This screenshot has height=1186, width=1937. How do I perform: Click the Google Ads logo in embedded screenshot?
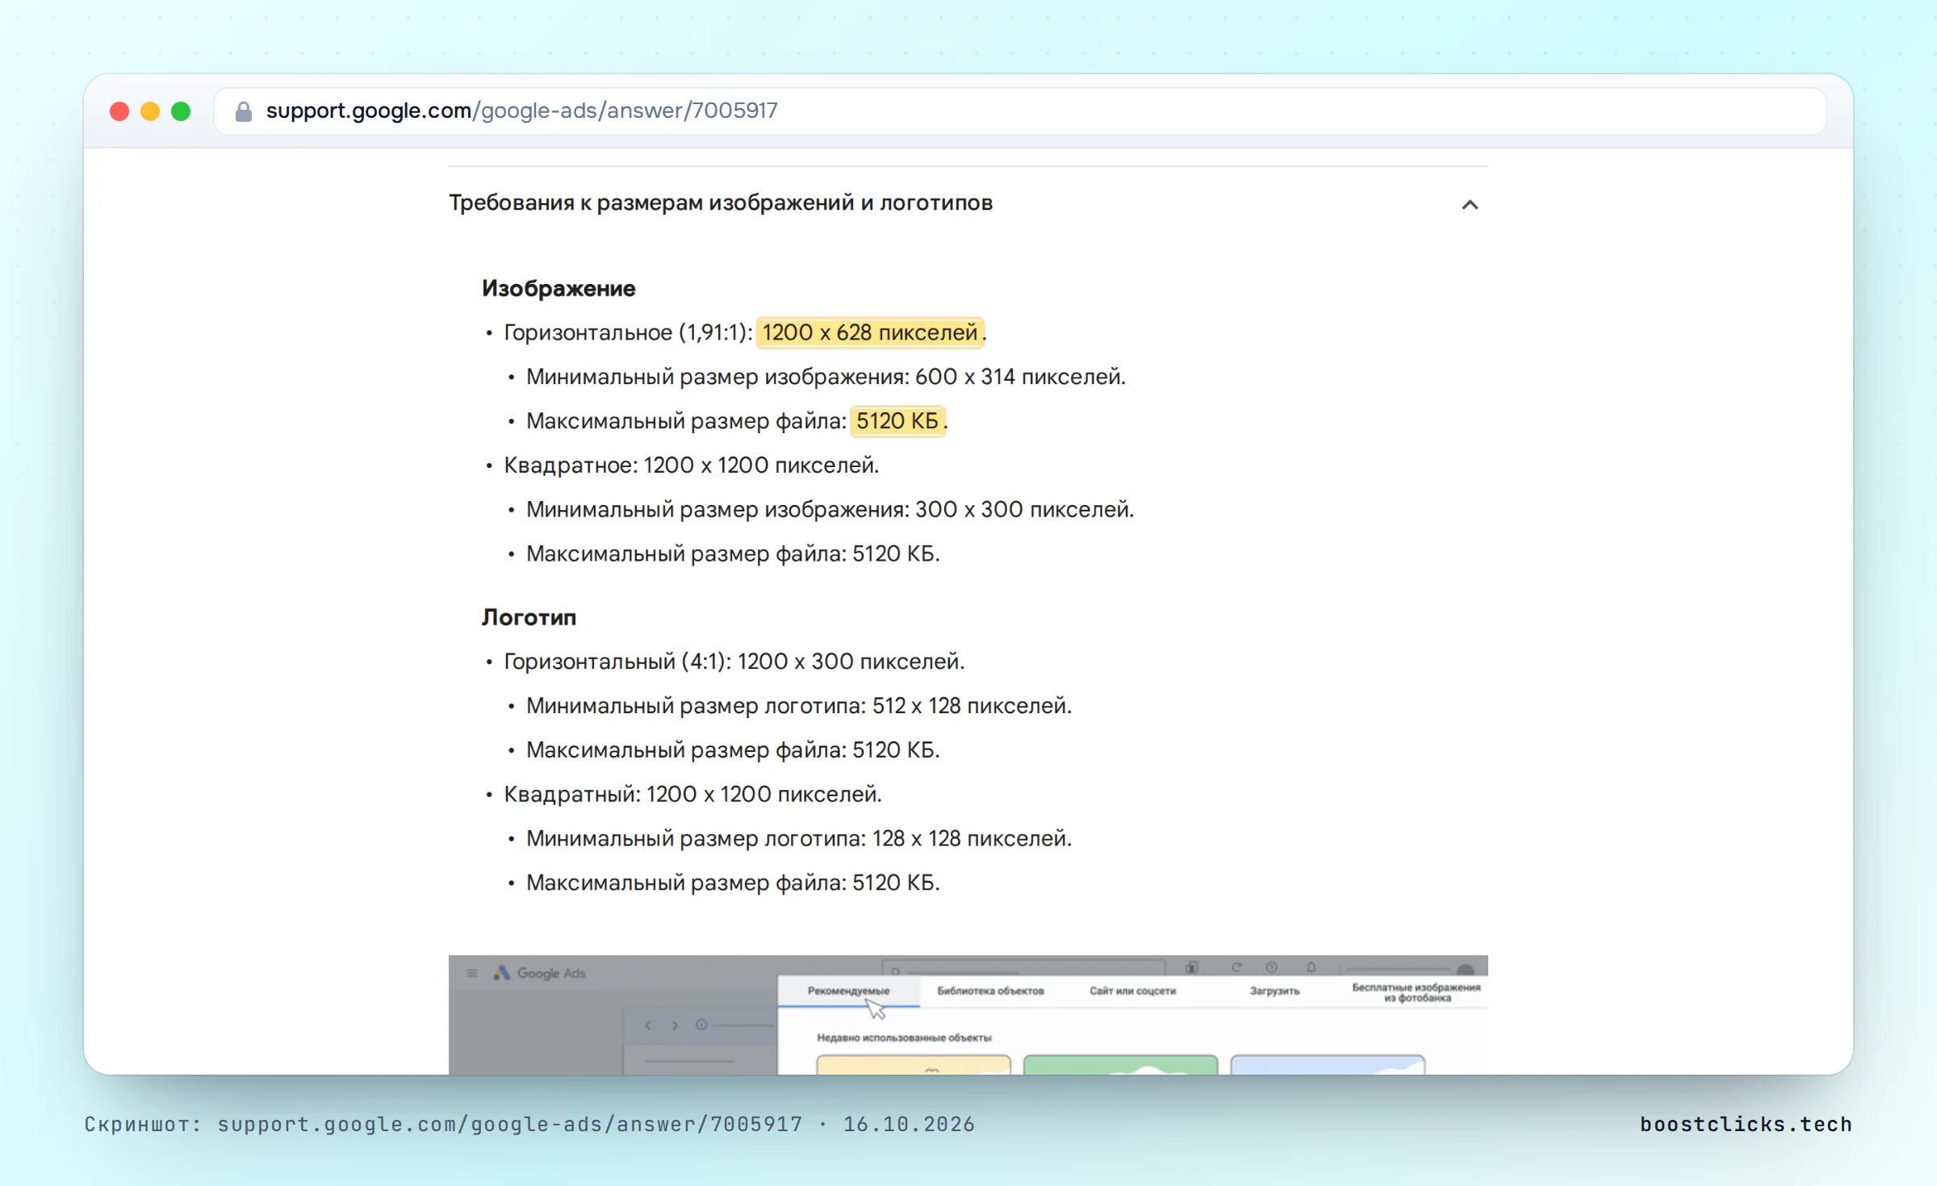click(540, 973)
